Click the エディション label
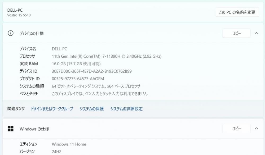This screenshot has width=265, height=155. pos(28,144)
